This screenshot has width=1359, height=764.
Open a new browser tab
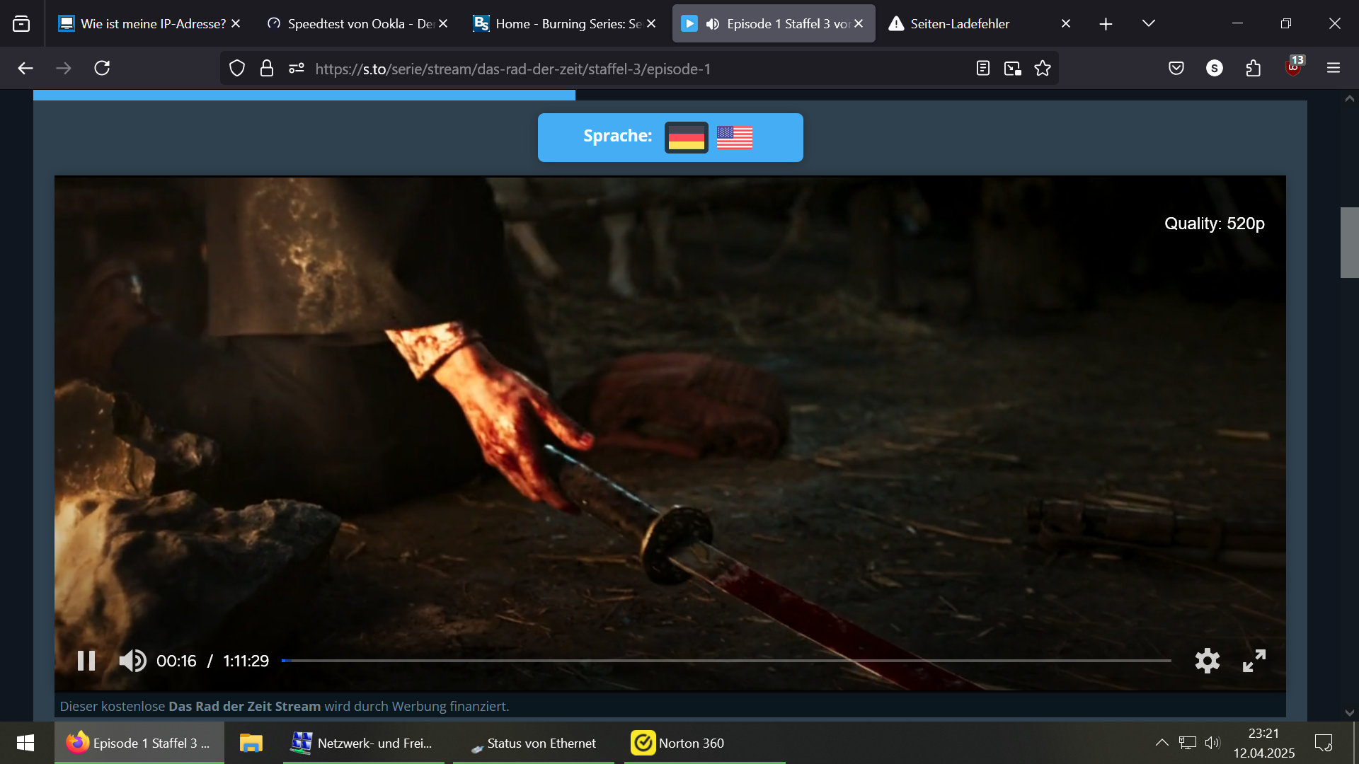pyautogui.click(x=1106, y=23)
